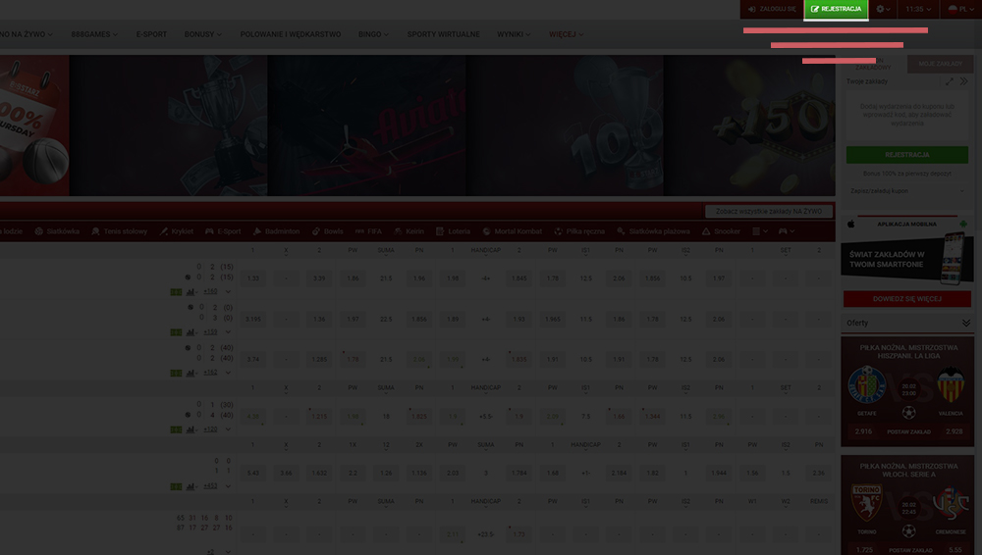Click ZALOGUJ SIĘ login button
This screenshot has width=982, height=555.
(x=772, y=10)
